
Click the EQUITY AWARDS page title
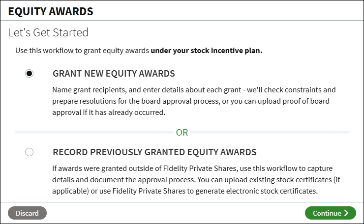51,11
